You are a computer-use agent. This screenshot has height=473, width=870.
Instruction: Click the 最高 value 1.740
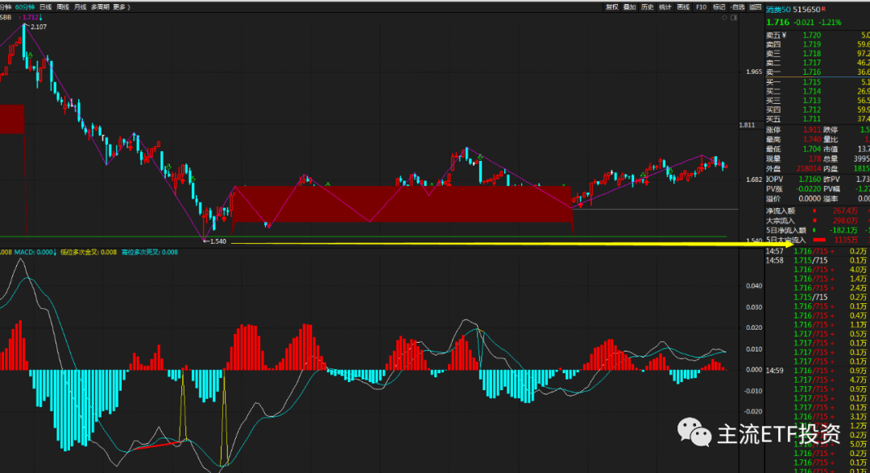click(812, 140)
